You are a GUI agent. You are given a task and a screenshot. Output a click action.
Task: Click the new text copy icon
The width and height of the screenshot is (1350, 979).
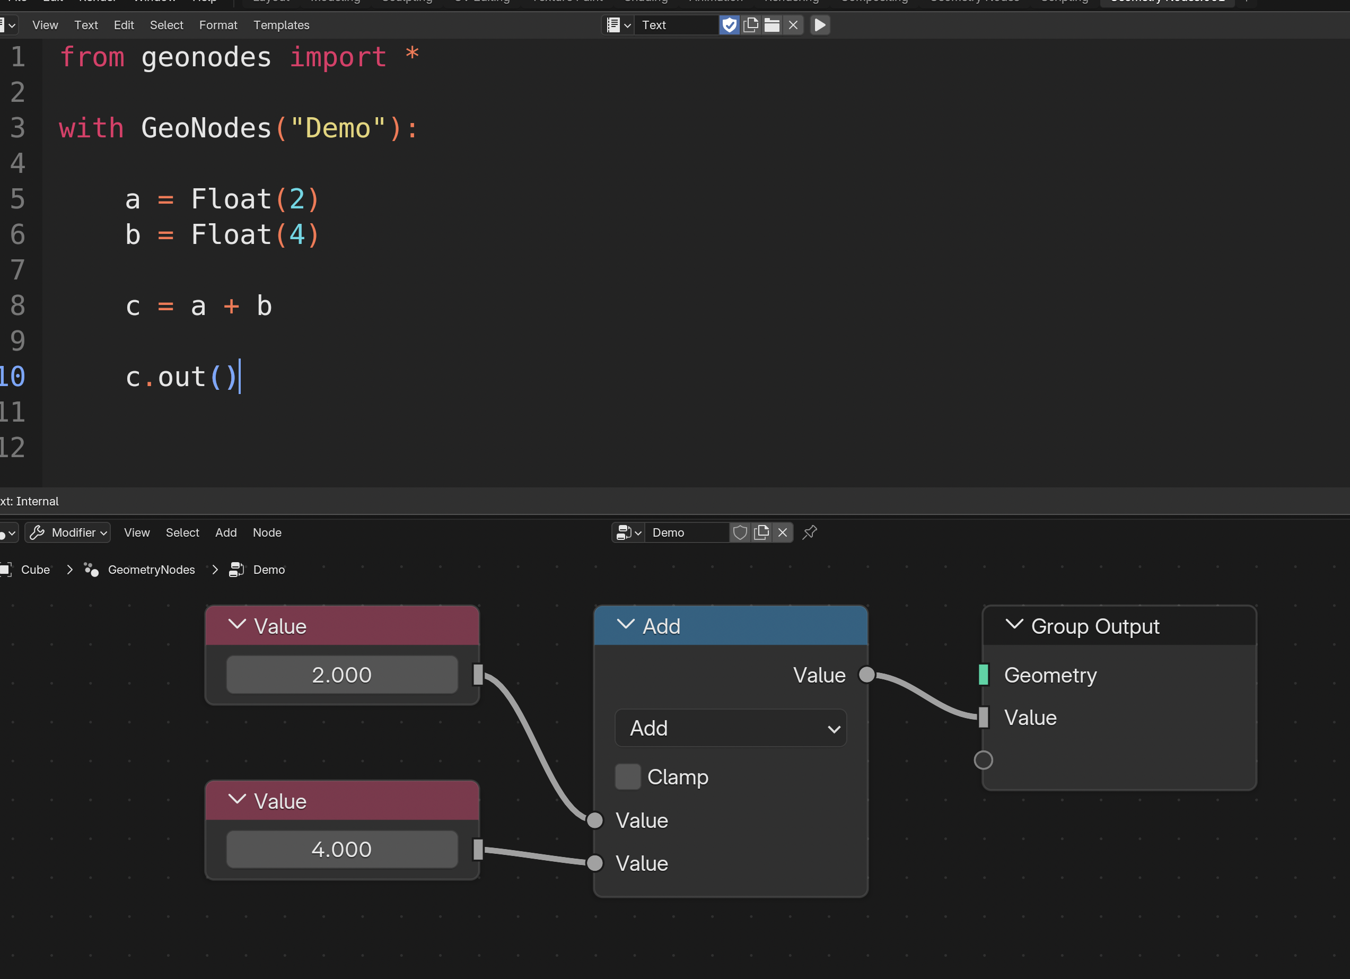pyautogui.click(x=751, y=25)
